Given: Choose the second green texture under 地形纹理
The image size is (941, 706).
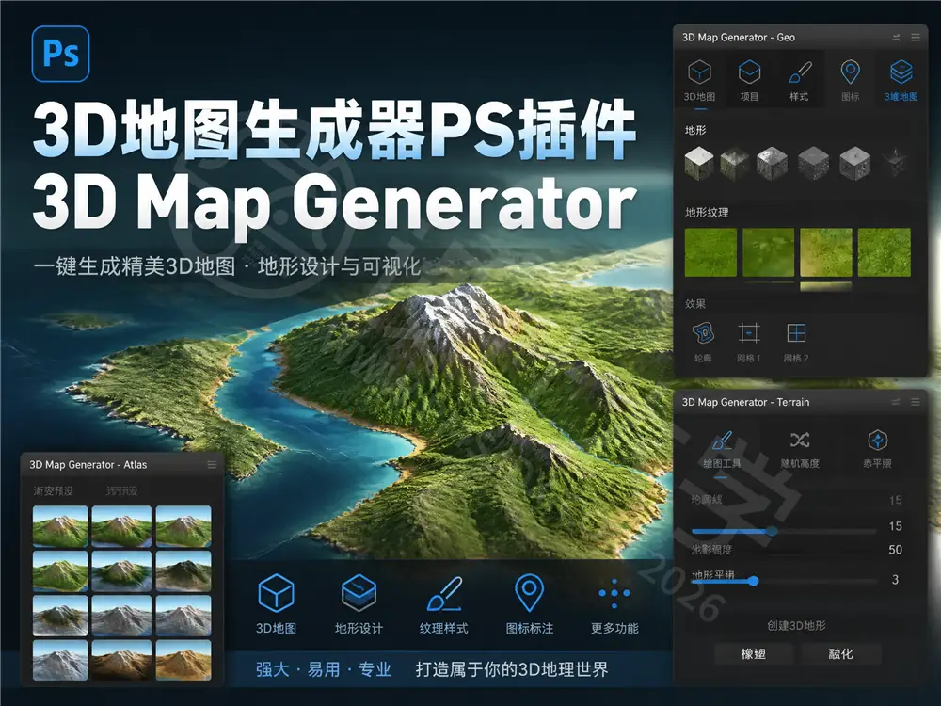Looking at the screenshot, I should click(768, 252).
